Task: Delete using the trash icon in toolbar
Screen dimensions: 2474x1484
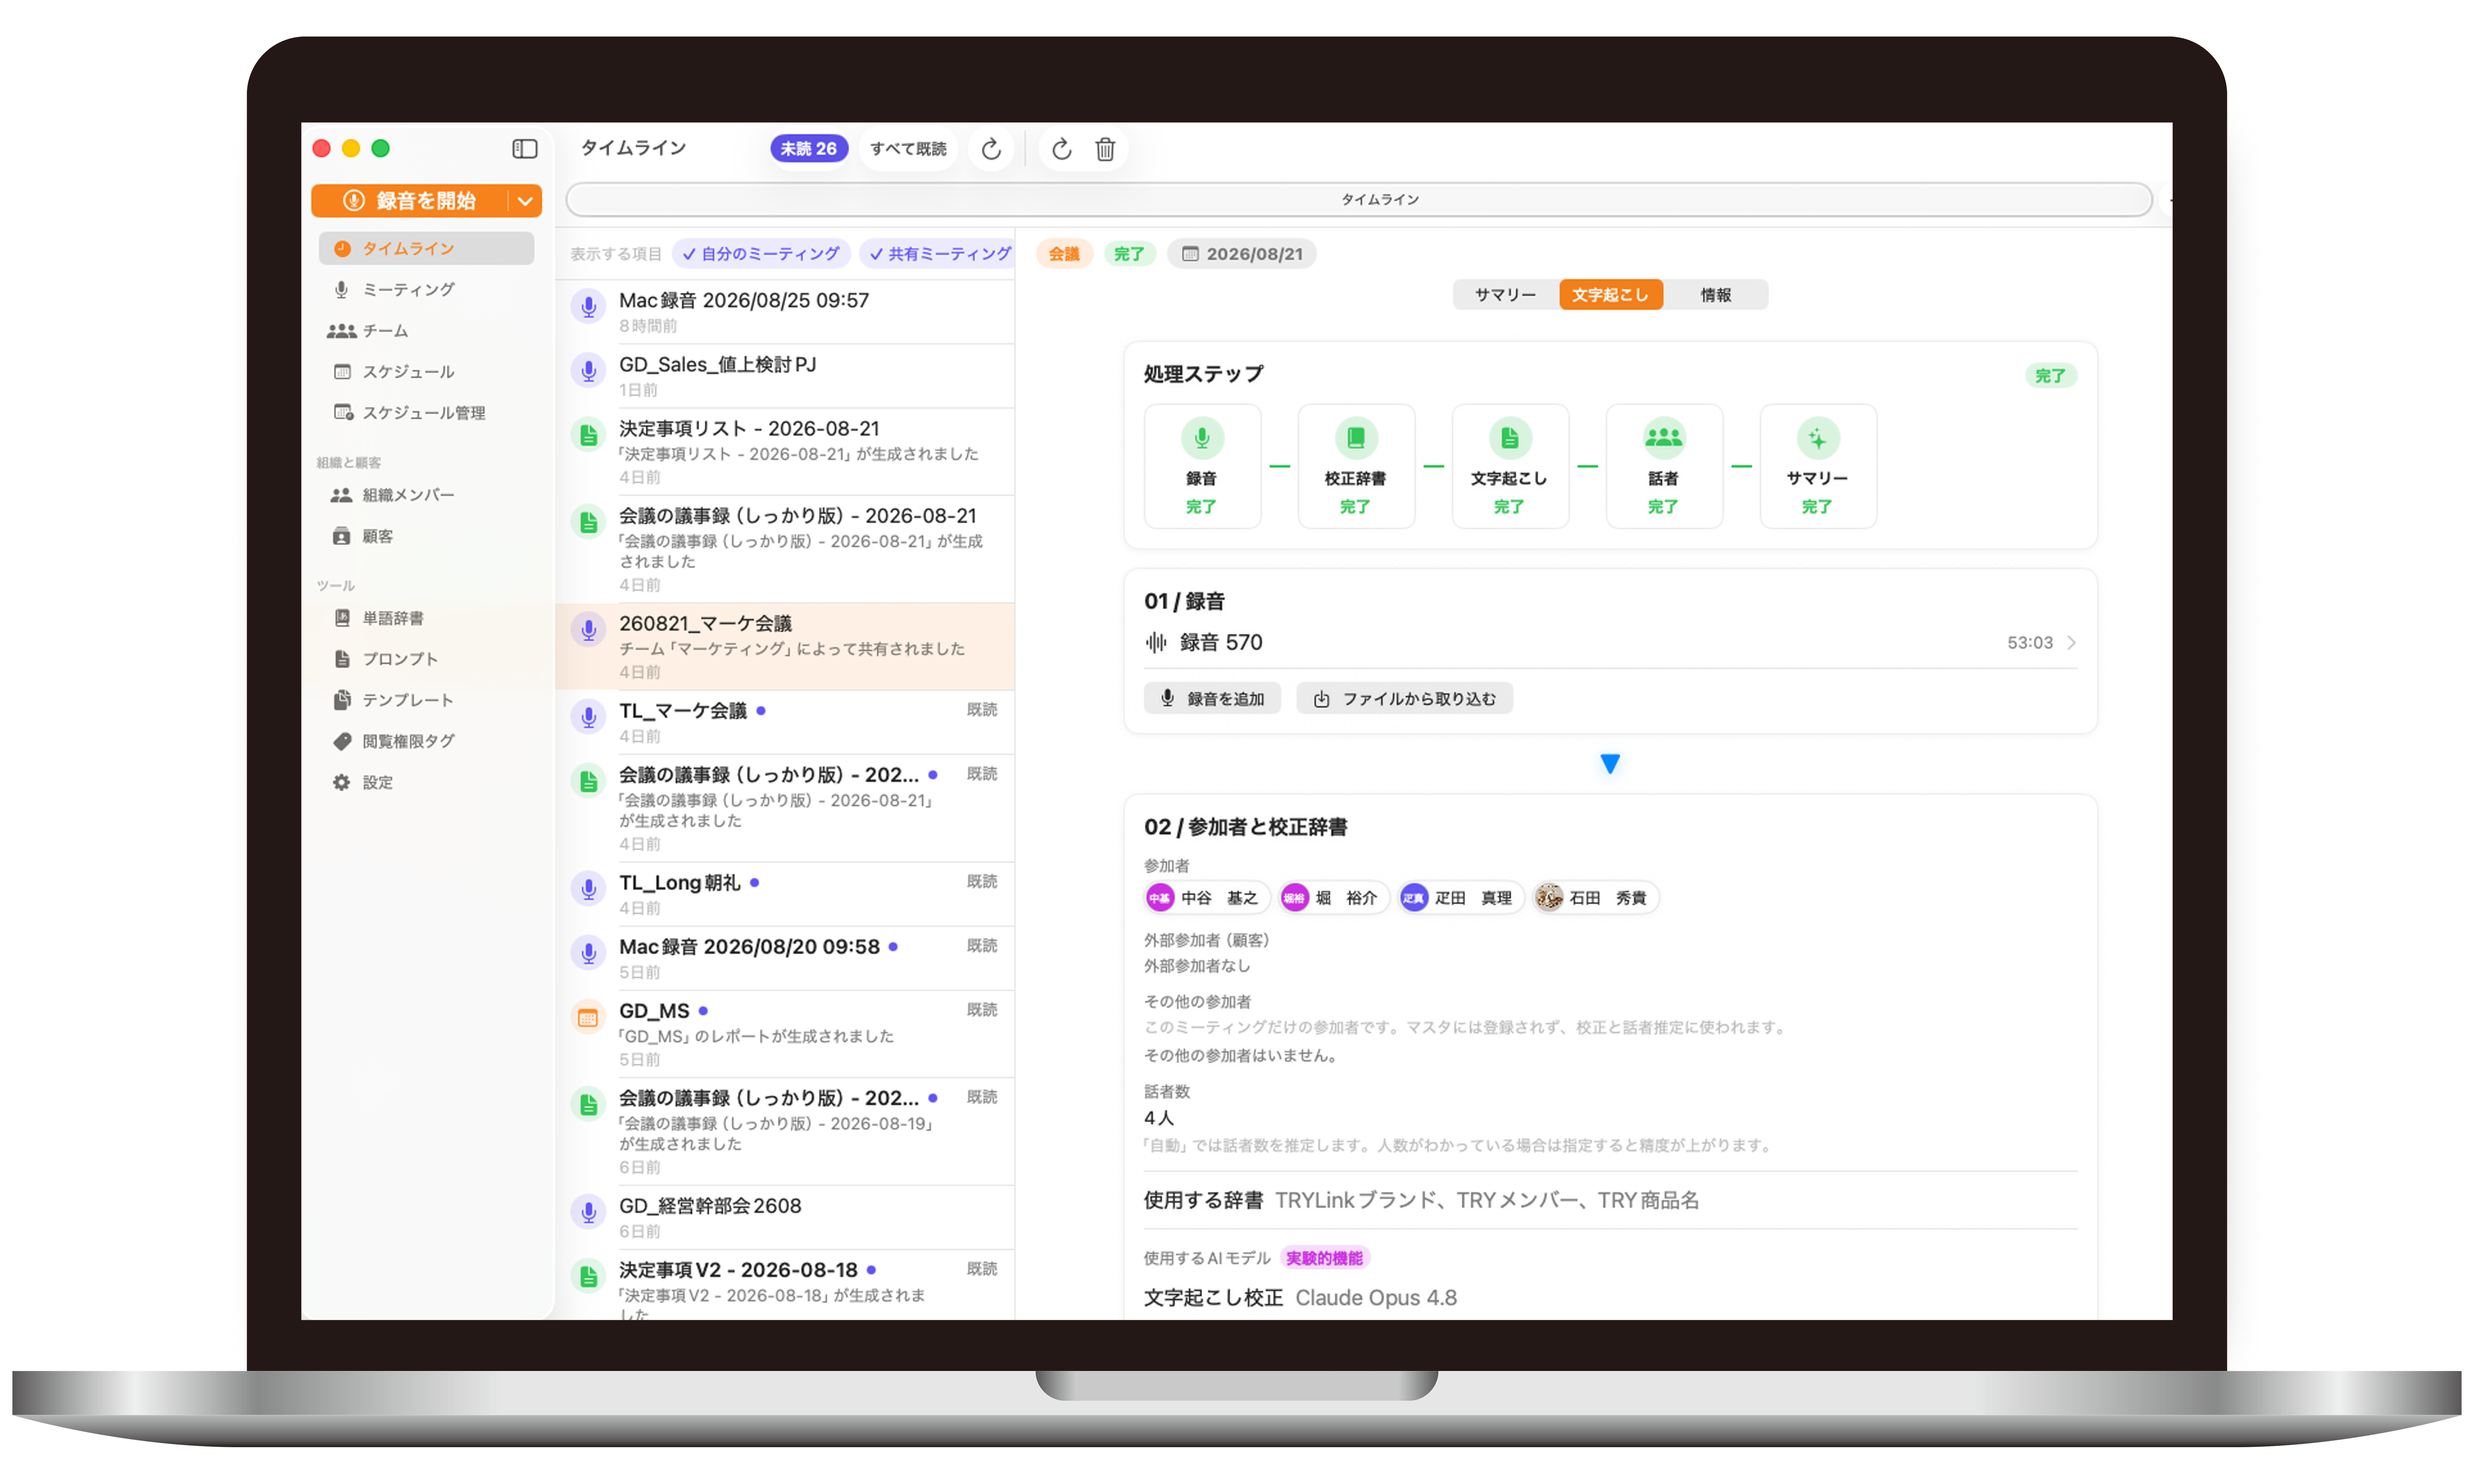Action: 1105,149
